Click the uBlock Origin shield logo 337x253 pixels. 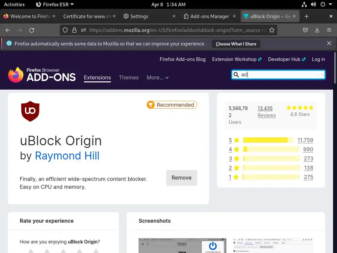(30, 111)
